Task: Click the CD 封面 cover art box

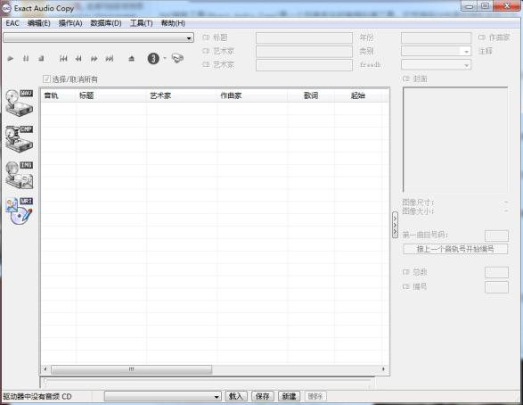Action: 455,139
